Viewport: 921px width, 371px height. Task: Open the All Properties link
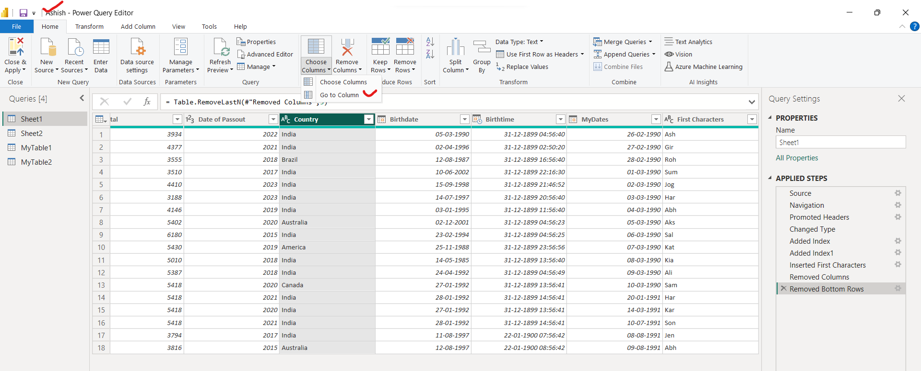pos(797,158)
